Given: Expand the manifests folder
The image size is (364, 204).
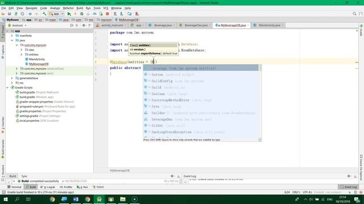Looking at the screenshot, I should pos(12,36).
